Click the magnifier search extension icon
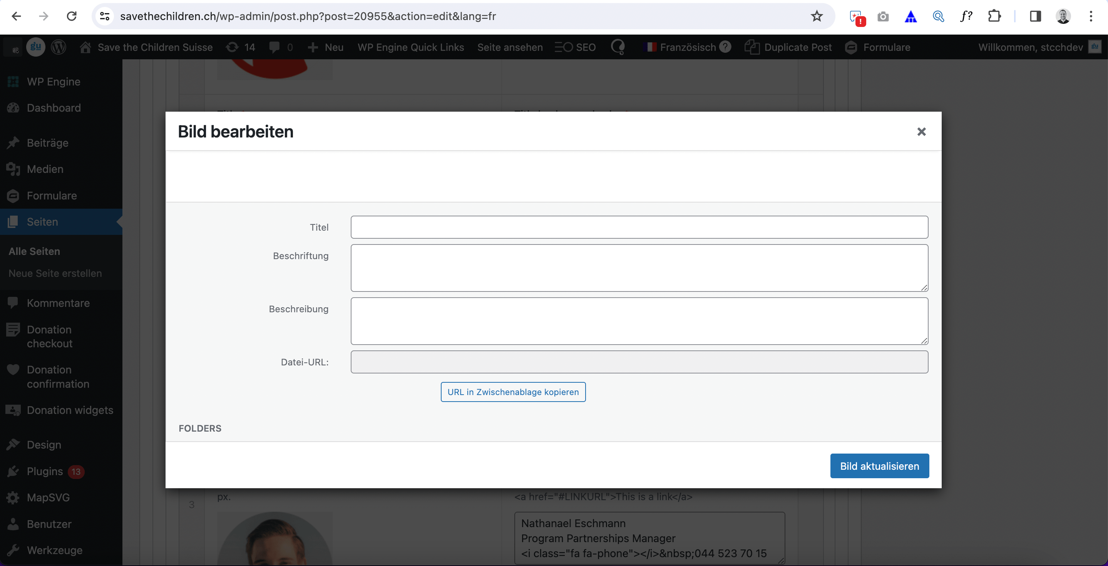 click(x=938, y=17)
